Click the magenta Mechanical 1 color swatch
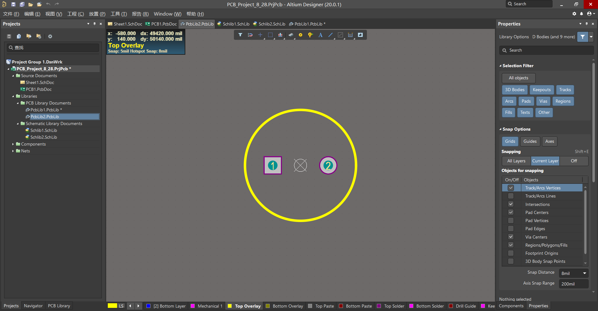This screenshot has height=311, width=598. 193,306
